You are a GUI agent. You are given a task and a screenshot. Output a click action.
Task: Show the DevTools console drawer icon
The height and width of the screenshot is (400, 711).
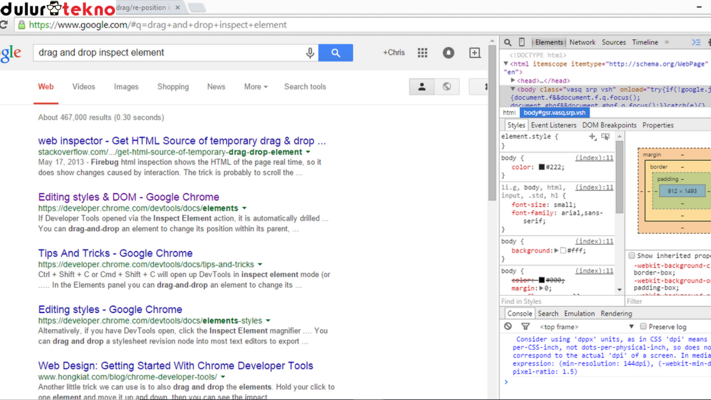(x=696, y=42)
